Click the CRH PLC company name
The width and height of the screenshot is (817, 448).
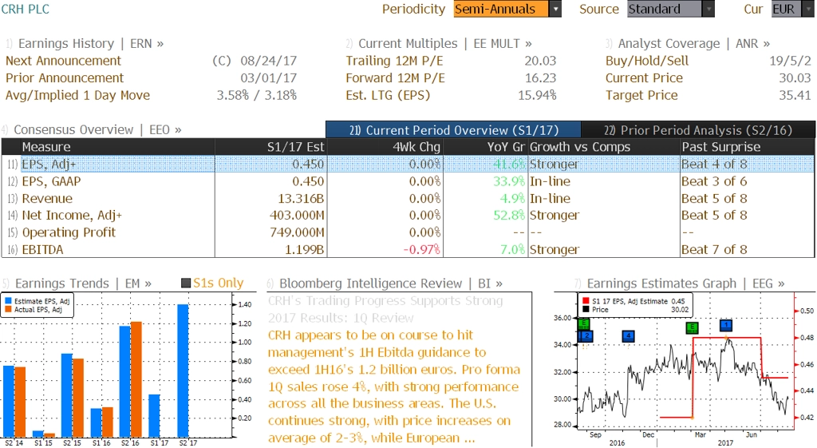click(25, 9)
